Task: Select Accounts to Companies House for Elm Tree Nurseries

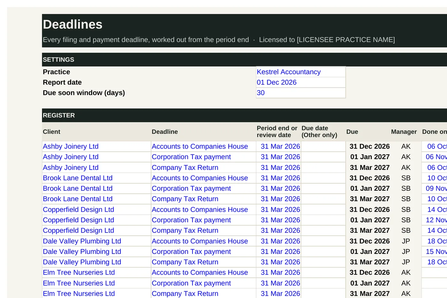Action: (203, 272)
